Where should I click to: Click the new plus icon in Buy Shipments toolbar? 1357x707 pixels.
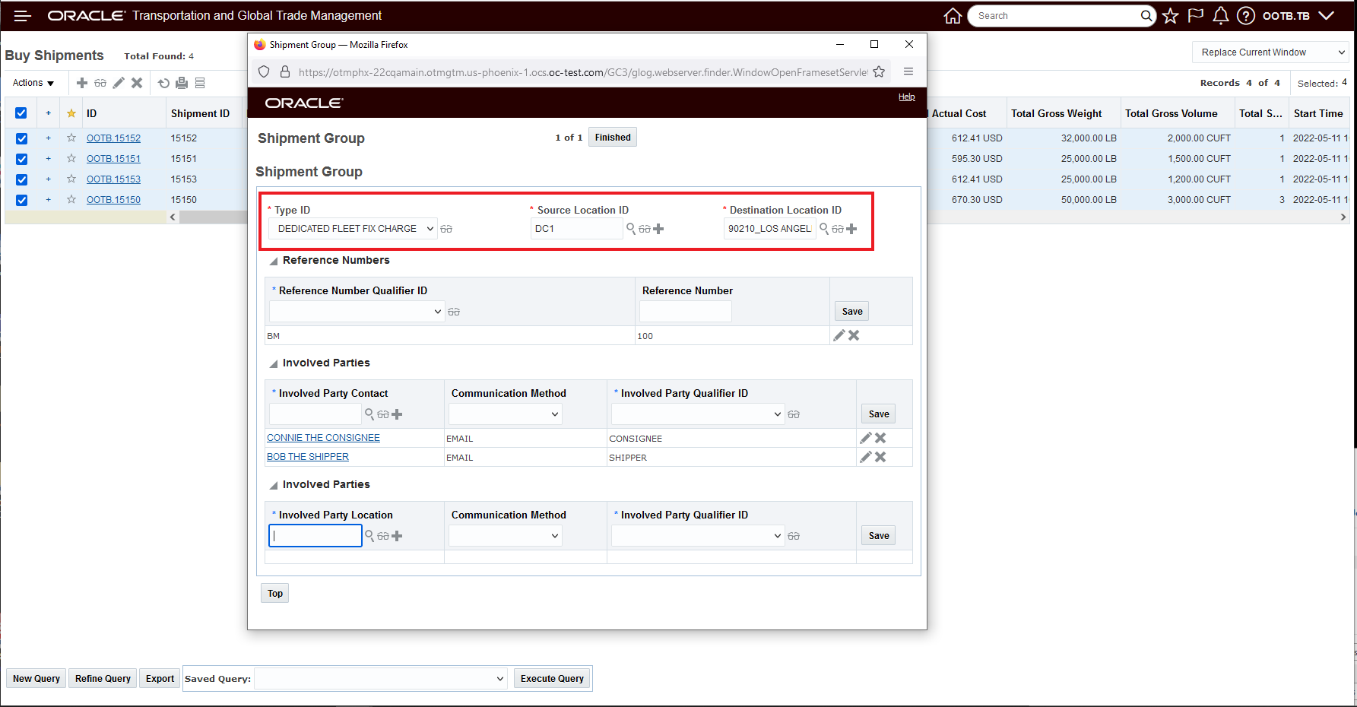point(82,83)
